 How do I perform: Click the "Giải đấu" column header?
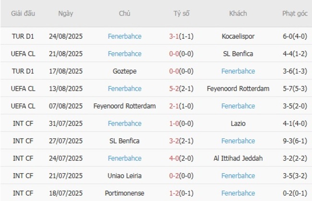click(24, 13)
